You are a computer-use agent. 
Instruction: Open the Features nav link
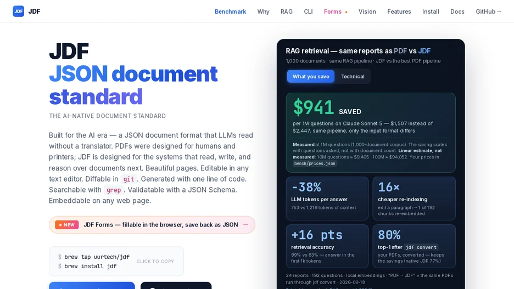click(x=399, y=12)
